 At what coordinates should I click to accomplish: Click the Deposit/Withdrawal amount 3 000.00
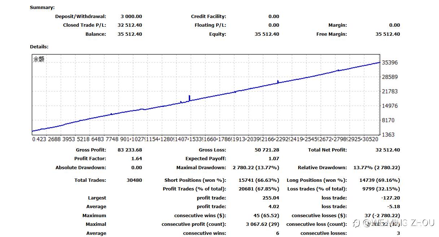point(131,16)
